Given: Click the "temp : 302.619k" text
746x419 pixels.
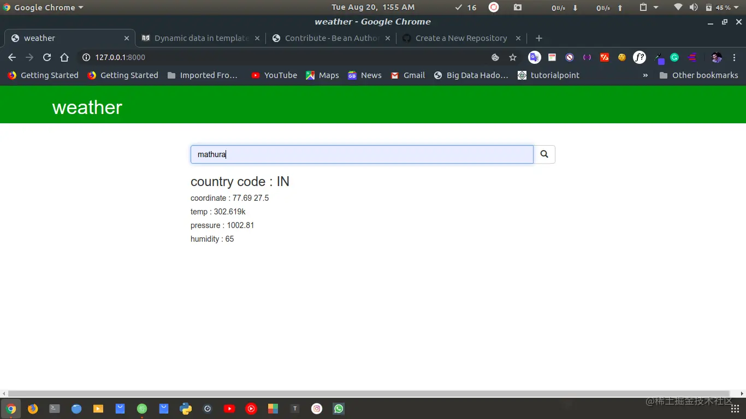Looking at the screenshot, I should (x=218, y=212).
